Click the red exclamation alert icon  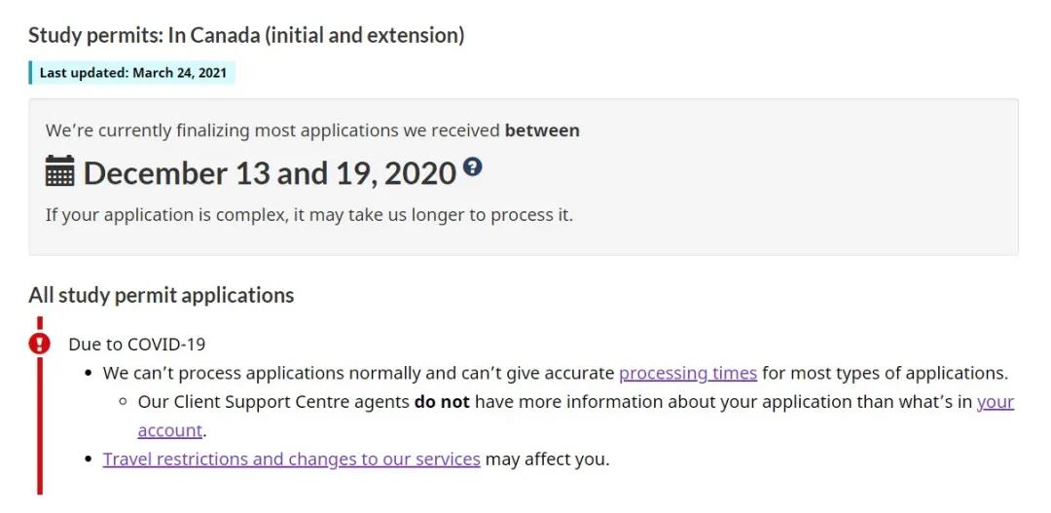tap(40, 344)
